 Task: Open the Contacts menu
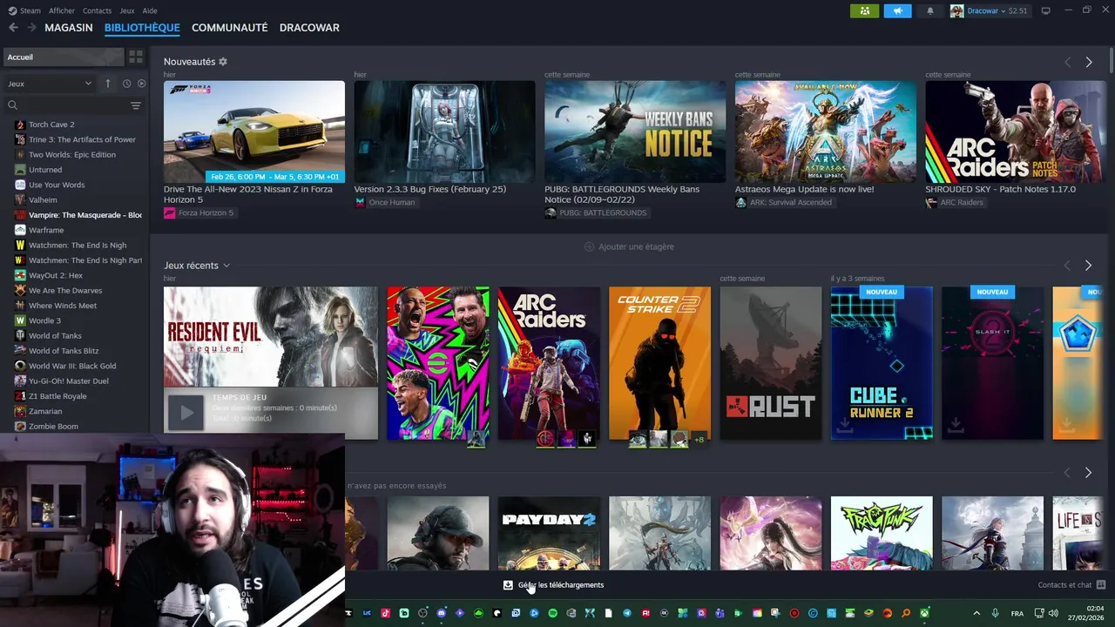[97, 10]
